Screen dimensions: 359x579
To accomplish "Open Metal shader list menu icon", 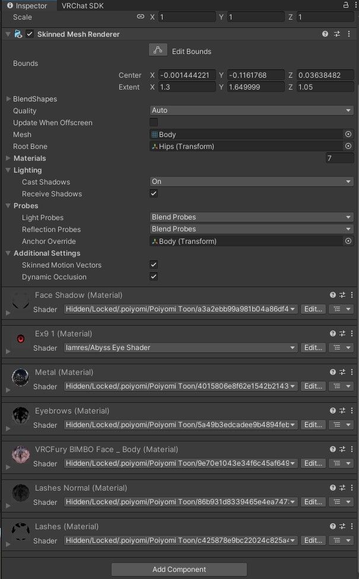I will 341,386.
